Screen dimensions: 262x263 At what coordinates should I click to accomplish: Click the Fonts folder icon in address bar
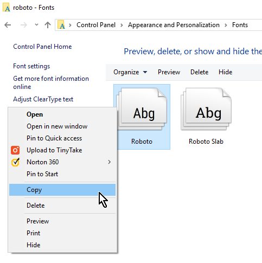click(61, 25)
